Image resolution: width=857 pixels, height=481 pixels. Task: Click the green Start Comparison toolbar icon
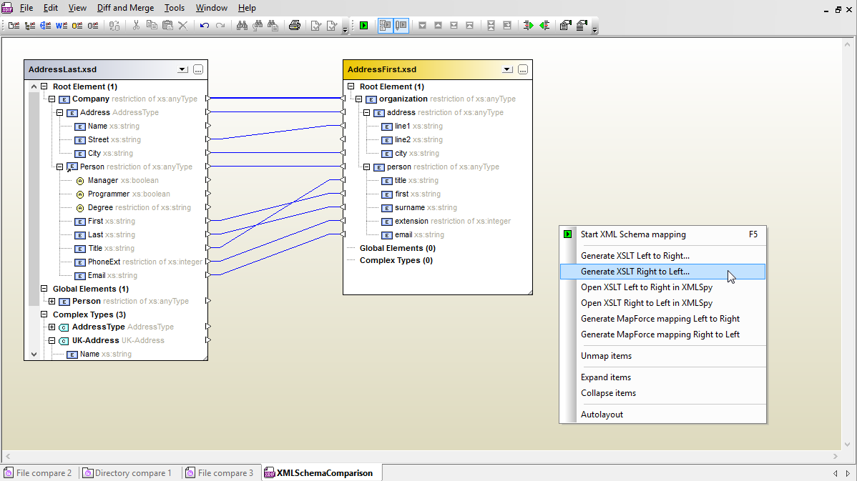(364, 25)
